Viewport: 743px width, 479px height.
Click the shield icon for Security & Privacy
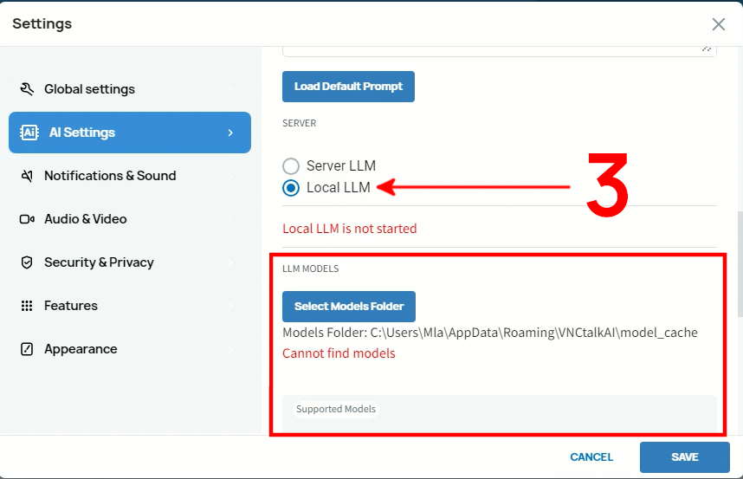27,262
